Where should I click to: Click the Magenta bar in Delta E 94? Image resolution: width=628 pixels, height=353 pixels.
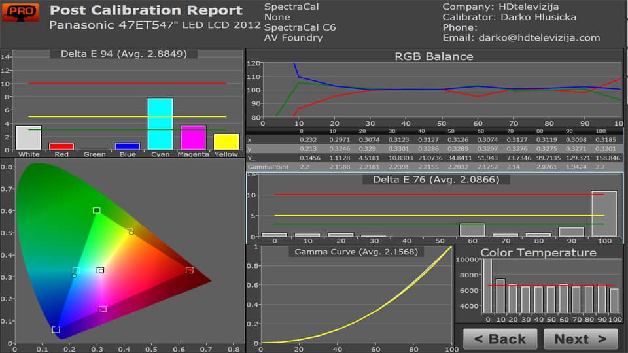tap(193, 138)
